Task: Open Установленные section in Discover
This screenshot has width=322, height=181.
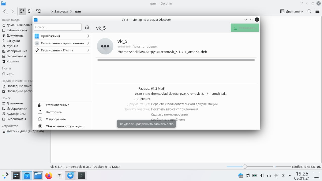Action: coord(62,105)
